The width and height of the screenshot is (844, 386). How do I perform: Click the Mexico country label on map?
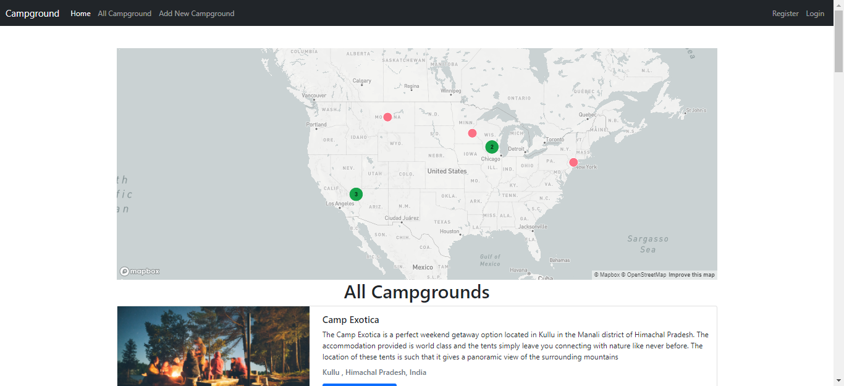click(423, 267)
